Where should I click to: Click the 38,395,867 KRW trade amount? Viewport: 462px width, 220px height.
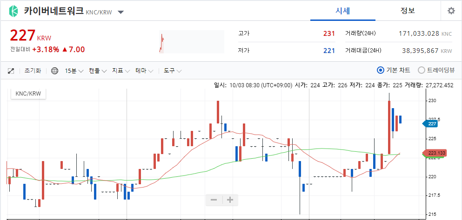[427, 51]
